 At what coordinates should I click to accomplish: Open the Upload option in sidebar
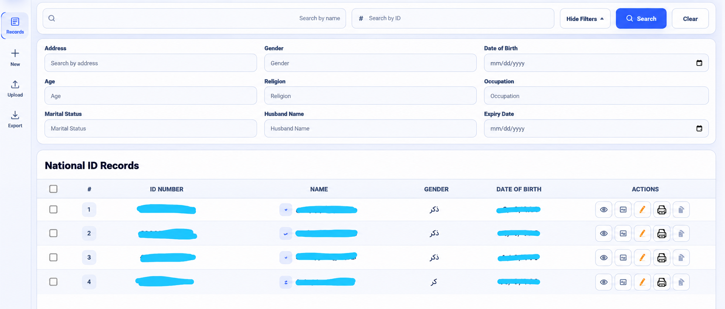pos(15,89)
